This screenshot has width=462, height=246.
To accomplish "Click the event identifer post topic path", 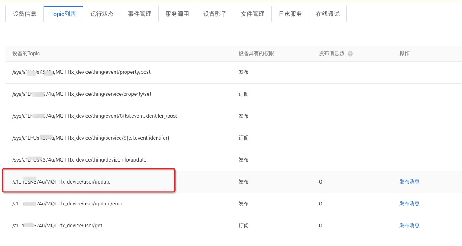I will [95, 116].
